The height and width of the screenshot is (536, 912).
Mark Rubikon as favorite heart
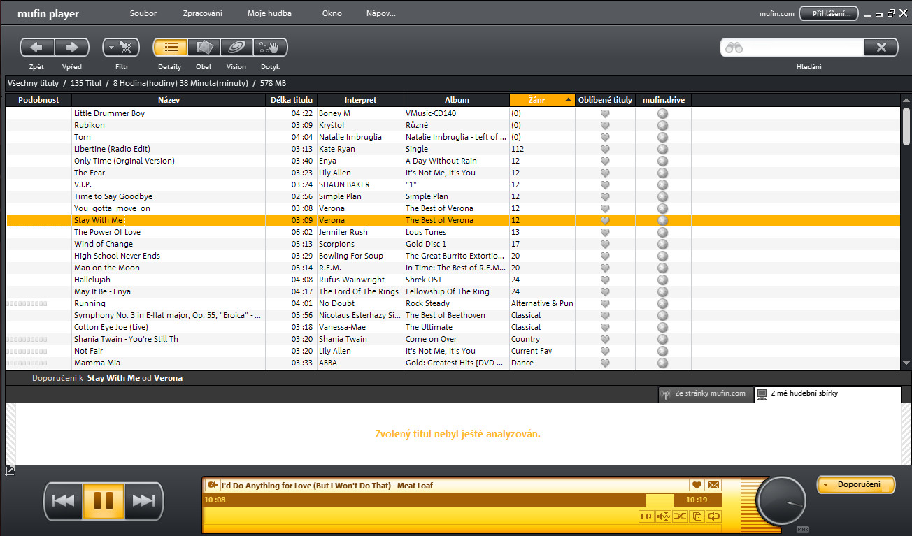(605, 125)
